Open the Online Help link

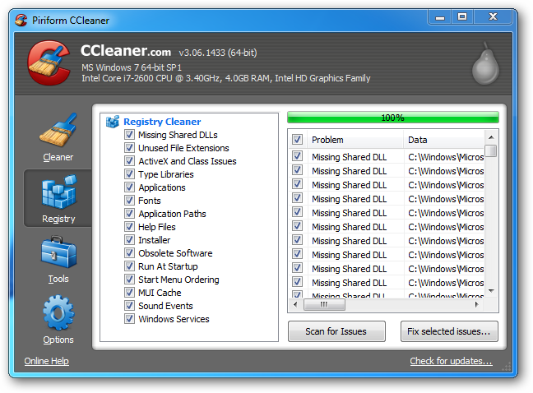tap(47, 361)
